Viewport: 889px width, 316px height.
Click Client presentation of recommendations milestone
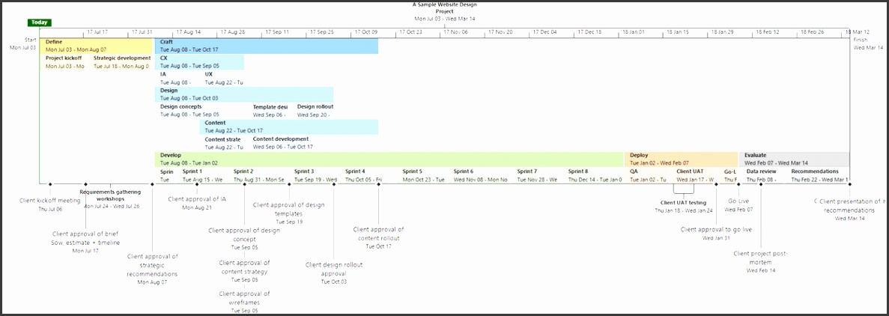[850, 210]
